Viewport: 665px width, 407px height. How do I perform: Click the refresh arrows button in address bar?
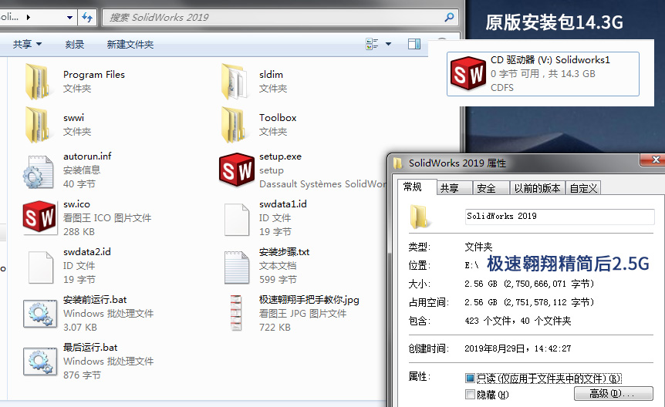click(87, 18)
